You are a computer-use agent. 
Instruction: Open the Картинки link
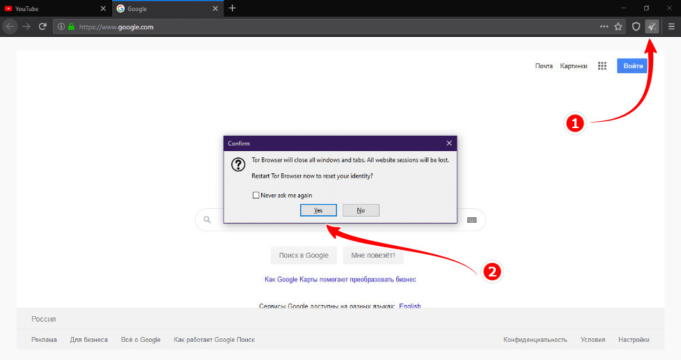click(573, 66)
